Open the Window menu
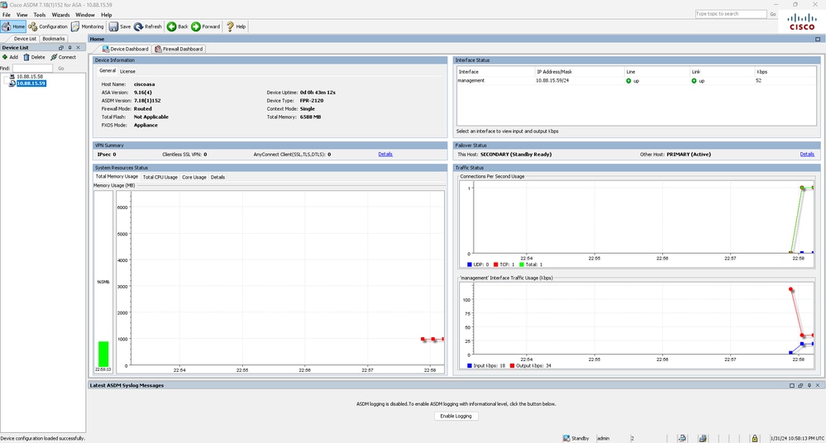The height and width of the screenshot is (443, 826). point(85,15)
